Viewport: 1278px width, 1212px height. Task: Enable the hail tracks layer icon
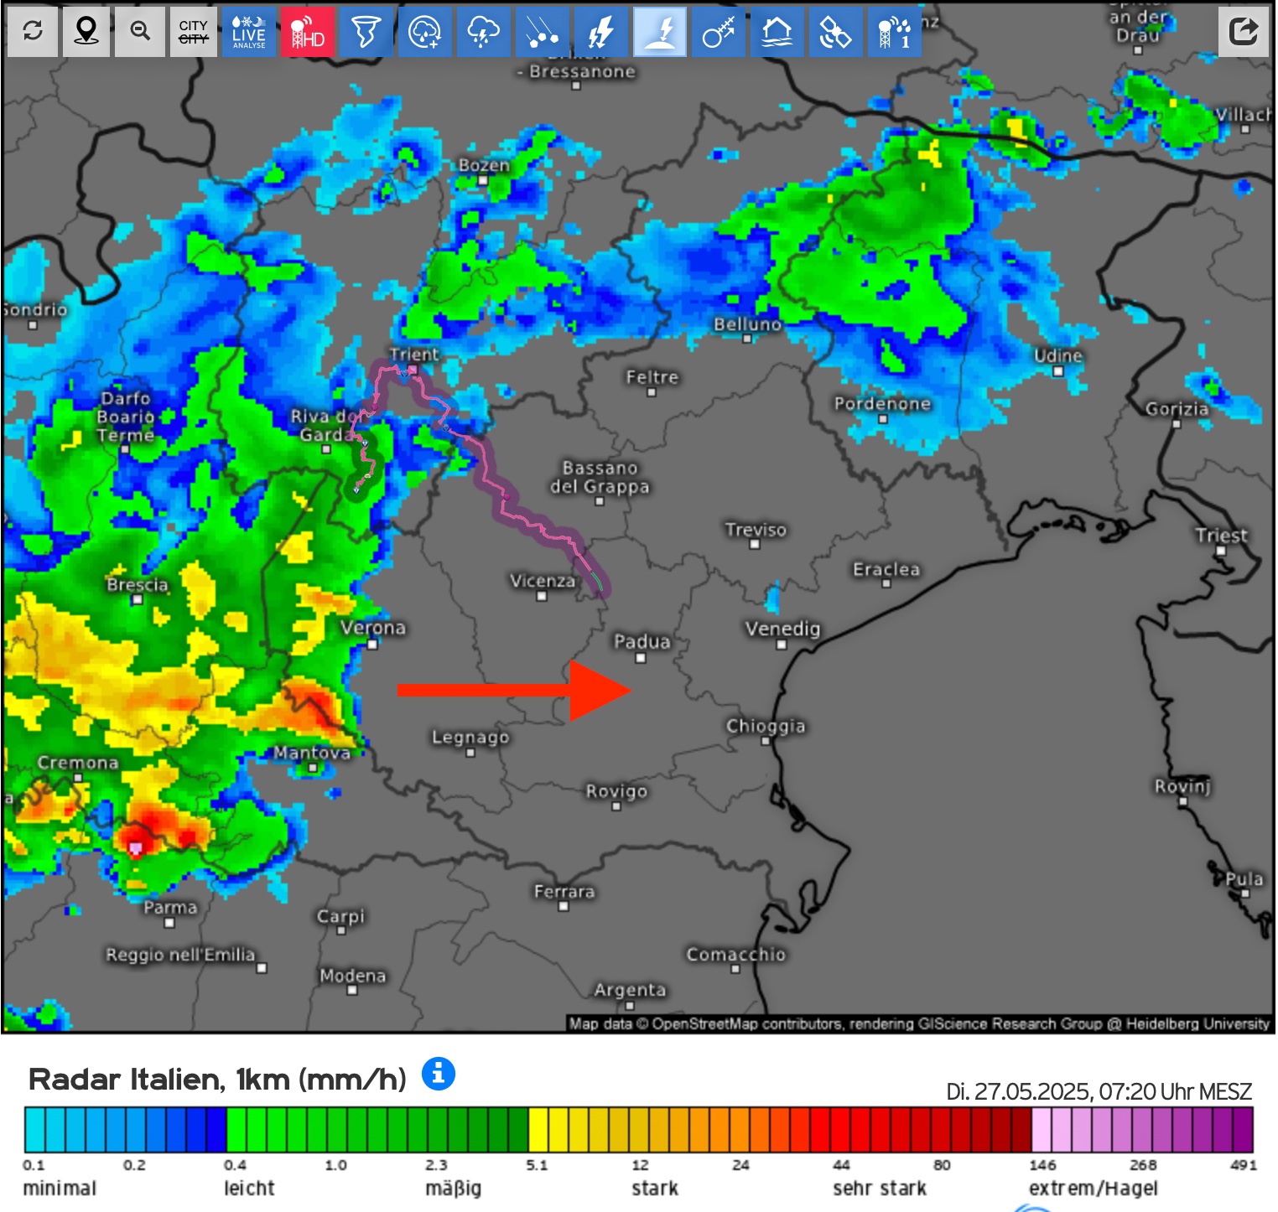542,32
